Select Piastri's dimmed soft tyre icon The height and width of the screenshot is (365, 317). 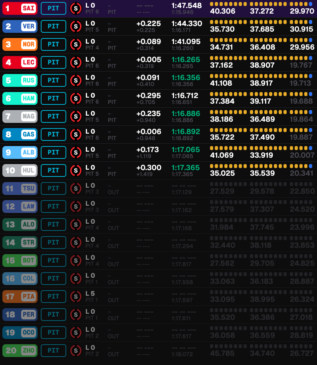click(x=75, y=297)
